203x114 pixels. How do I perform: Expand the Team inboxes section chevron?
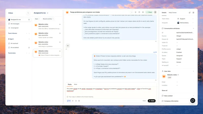click(29, 33)
